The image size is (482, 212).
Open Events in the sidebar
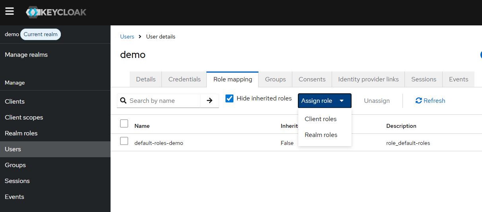55,197
